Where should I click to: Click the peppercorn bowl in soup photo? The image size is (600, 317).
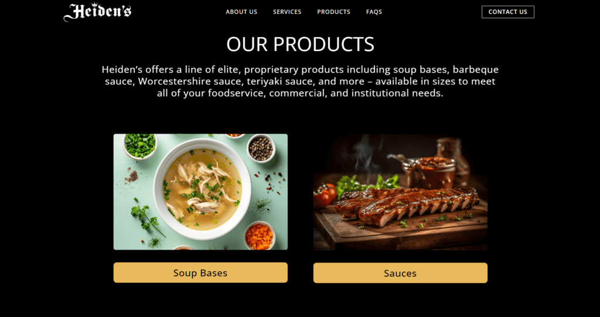point(261,148)
